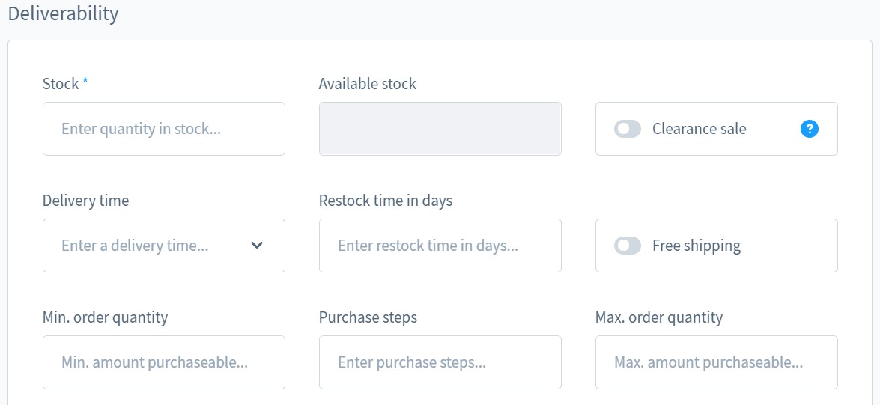Viewport: 880px width, 405px height.
Task: Click the 'Delivery time' field label
Action: tap(85, 201)
